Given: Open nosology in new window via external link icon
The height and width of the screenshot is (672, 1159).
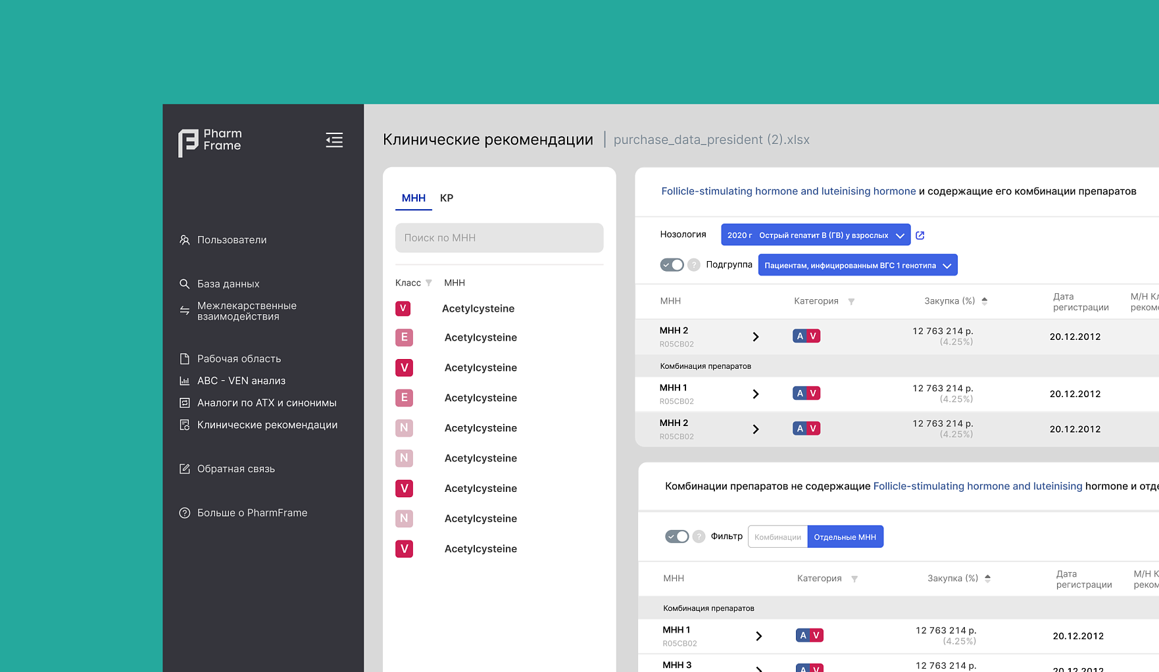Looking at the screenshot, I should tap(920, 235).
